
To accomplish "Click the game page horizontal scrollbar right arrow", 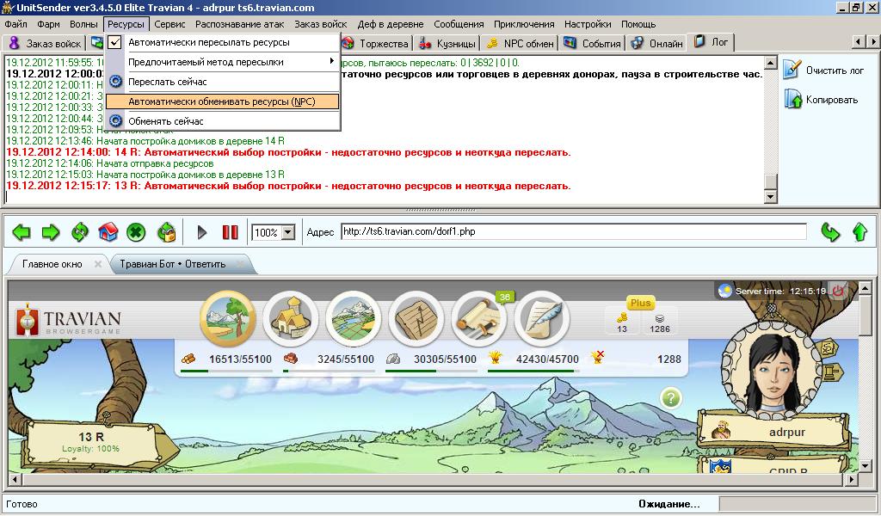I will [853, 480].
